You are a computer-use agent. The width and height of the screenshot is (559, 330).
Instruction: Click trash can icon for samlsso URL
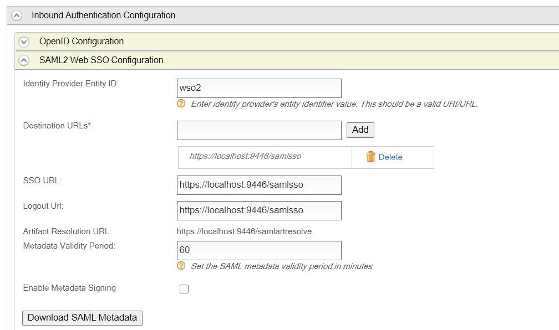pos(370,157)
